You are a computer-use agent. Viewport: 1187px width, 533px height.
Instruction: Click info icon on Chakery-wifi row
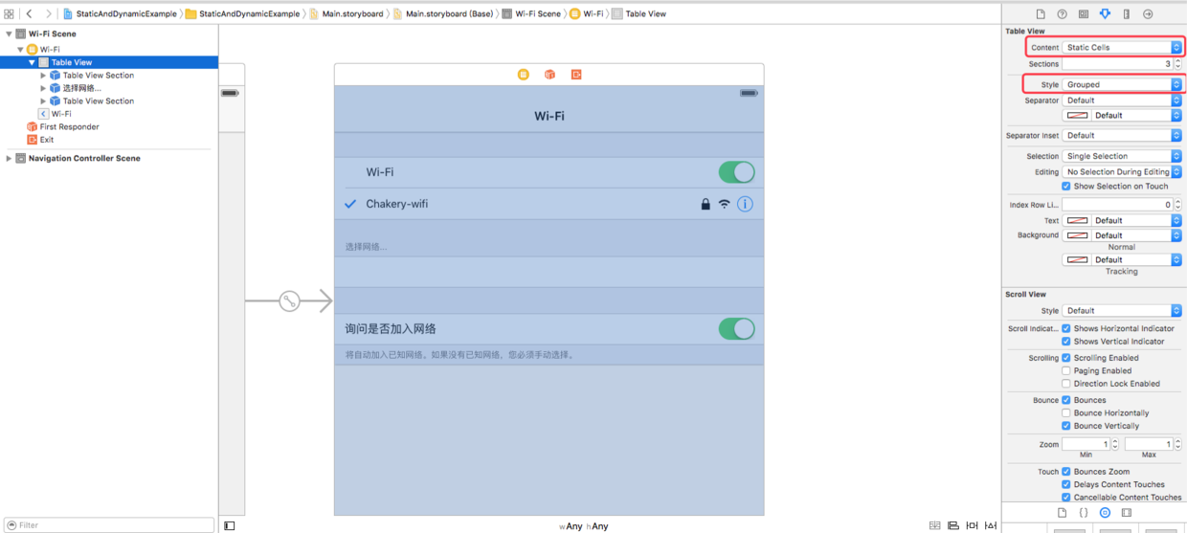point(745,204)
